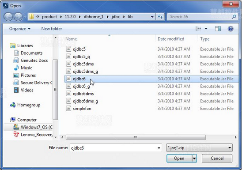Select the file name ojdbc6dms_g
The image size is (242, 170).
point(85,101)
